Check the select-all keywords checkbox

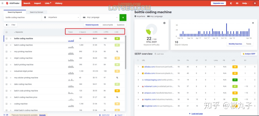(7, 32)
